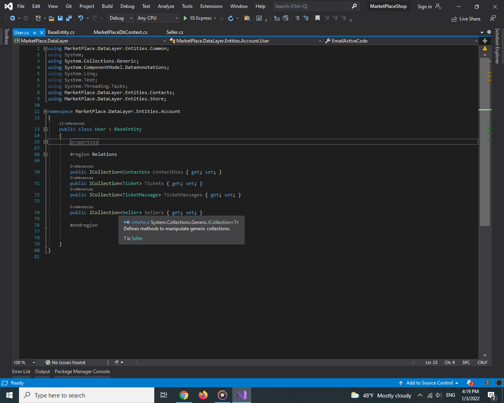Open the Debug menu
Screen dimensions: 504x403
coord(127,6)
